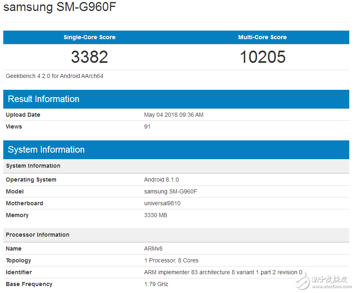Click the processor Name value ARMv8

pos(153,249)
